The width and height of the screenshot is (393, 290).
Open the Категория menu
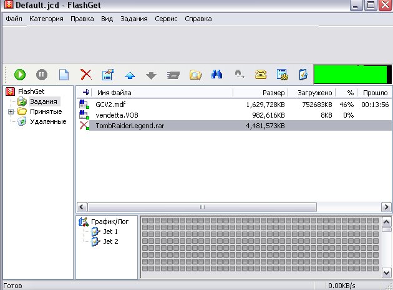pyautogui.click(x=46, y=19)
